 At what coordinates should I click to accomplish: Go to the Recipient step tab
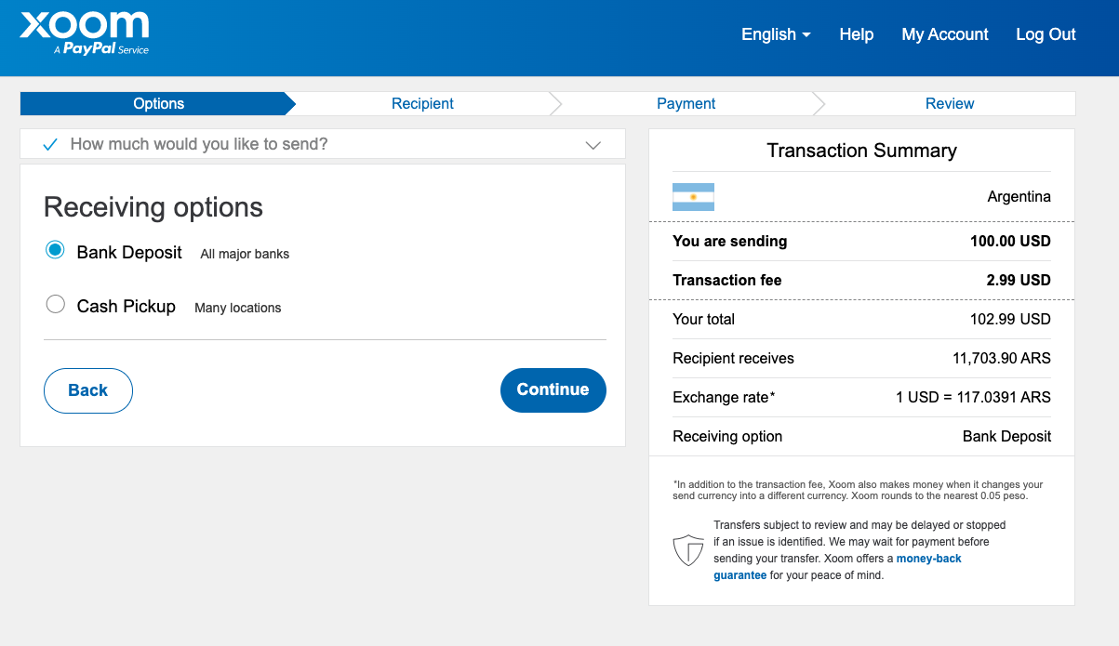coord(422,103)
